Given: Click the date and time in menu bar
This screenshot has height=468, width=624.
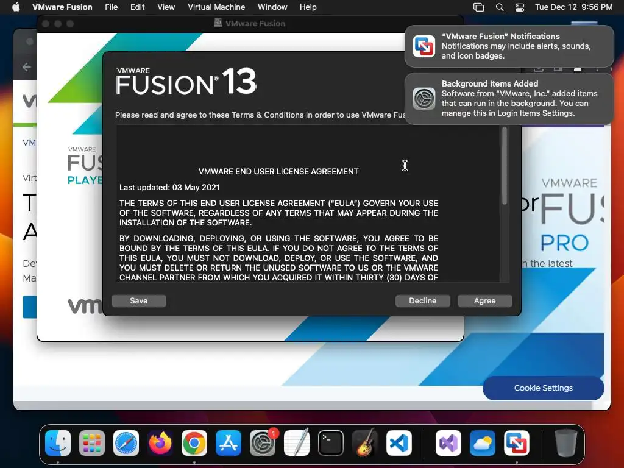Looking at the screenshot, I should (x=573, y=7).
